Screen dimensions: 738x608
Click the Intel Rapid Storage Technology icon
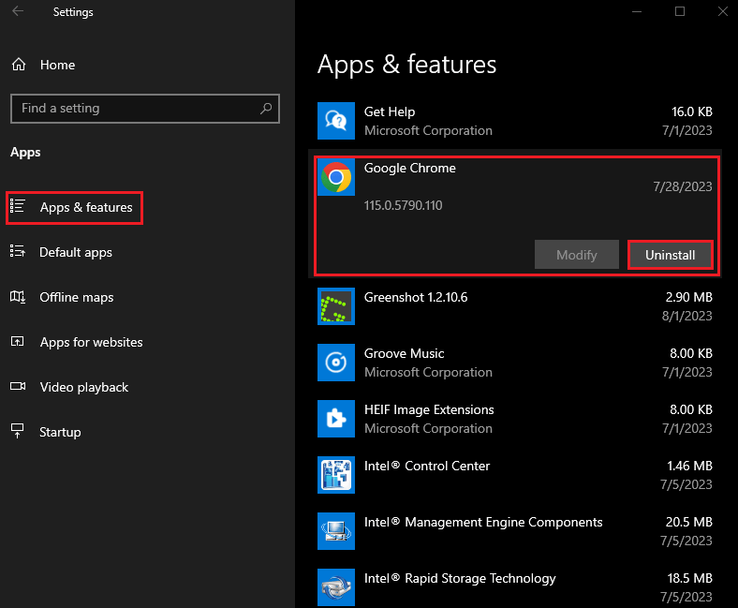(336, 587)
